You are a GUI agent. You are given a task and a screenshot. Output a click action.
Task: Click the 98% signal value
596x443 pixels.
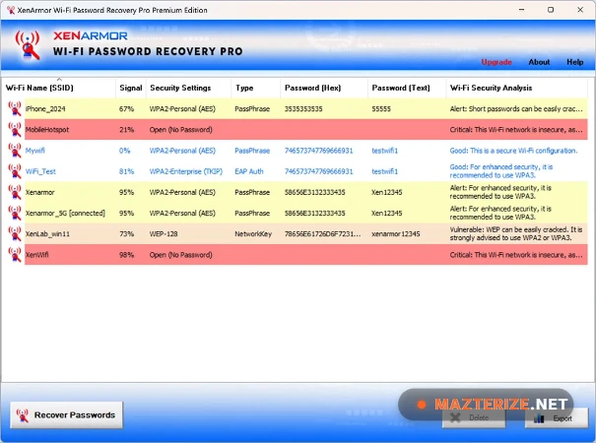126,255
